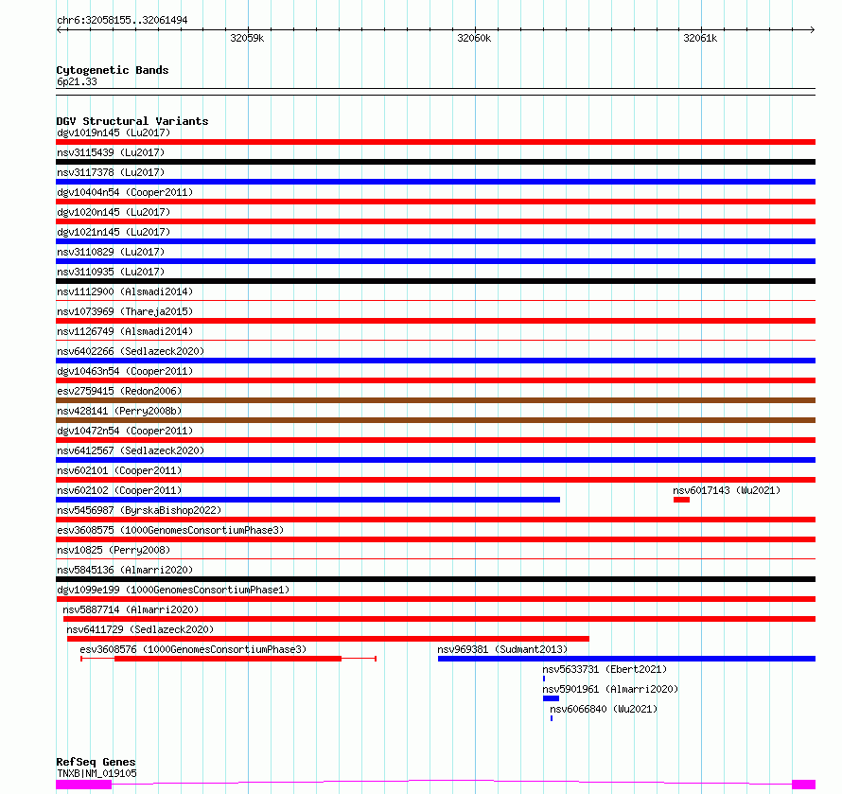Select the nsv3115439 (Lu2017) variant label
This screenshot has height=794, width=842.
111,152
